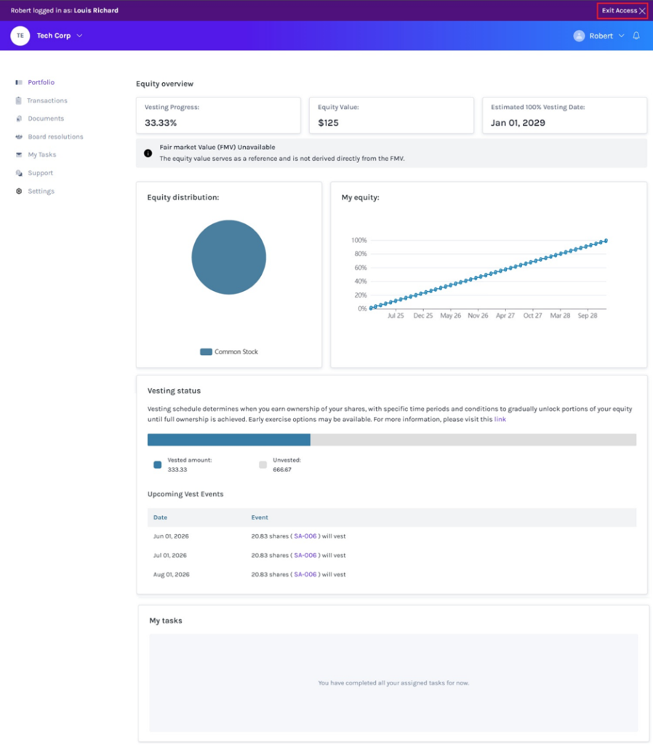
Task: Open SA-006 link for Jun 01, 2026
Action: pos(305,536)
